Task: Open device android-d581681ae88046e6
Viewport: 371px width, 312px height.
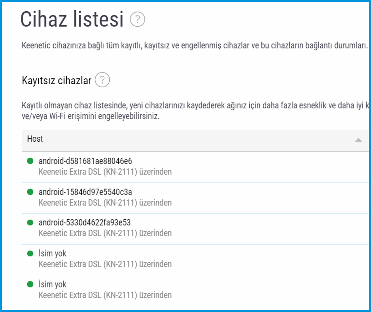Action: click(x=85, y=161)
